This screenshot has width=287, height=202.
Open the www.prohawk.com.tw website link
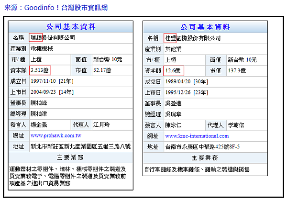click(56, 136)
